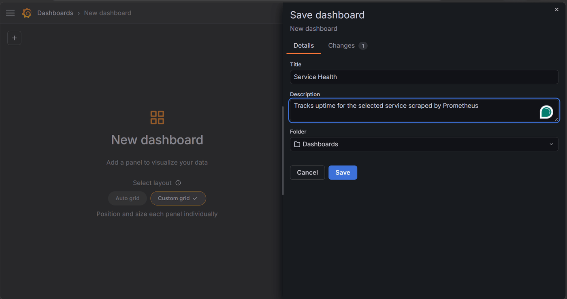This screenshot has width=567, height=299.
Task: Click the 'New dashboard' subtitle under Save dashboard
Action: pos(313,29)
